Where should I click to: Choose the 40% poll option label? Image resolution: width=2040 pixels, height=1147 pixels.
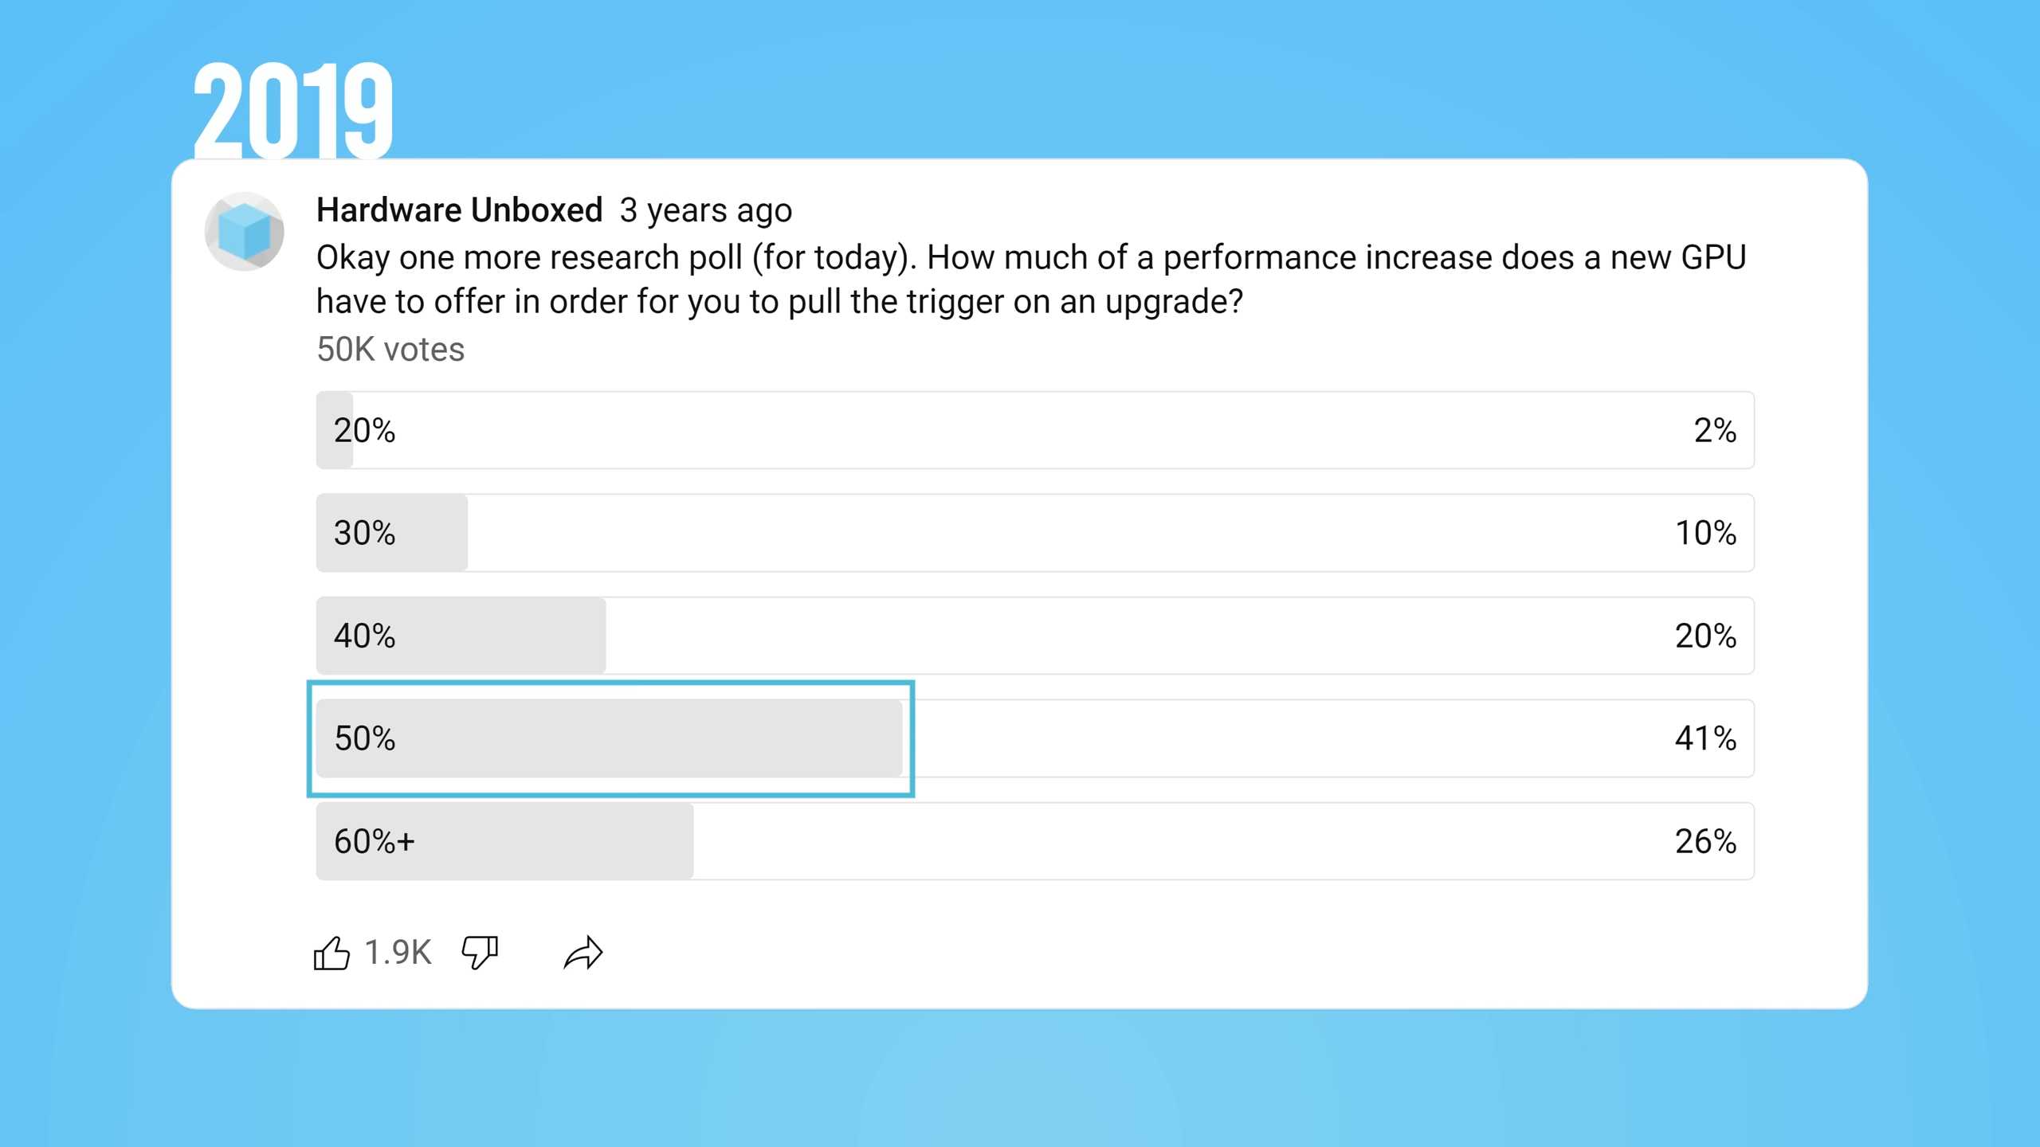tap(364, 636)
